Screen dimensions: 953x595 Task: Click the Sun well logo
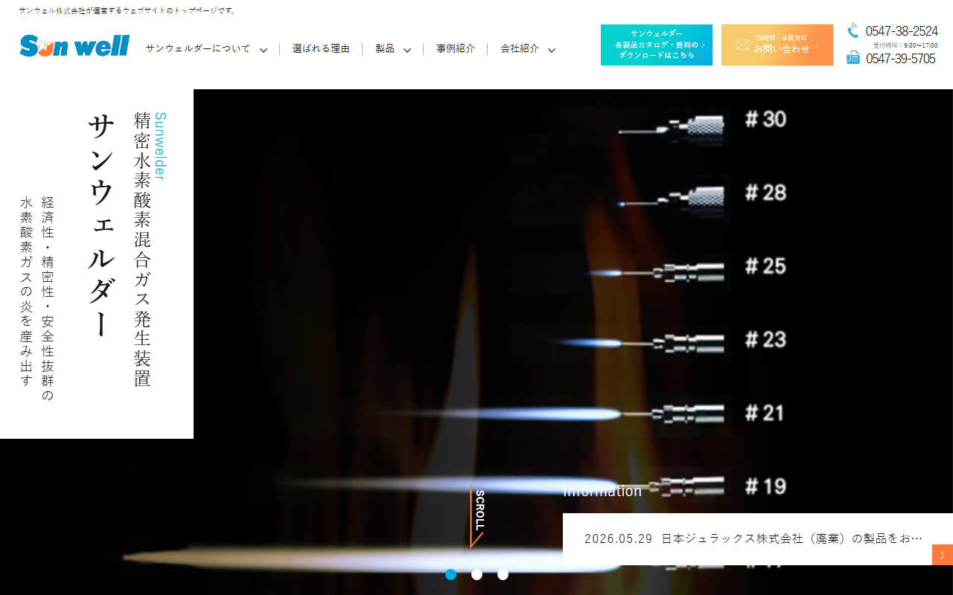74,46
